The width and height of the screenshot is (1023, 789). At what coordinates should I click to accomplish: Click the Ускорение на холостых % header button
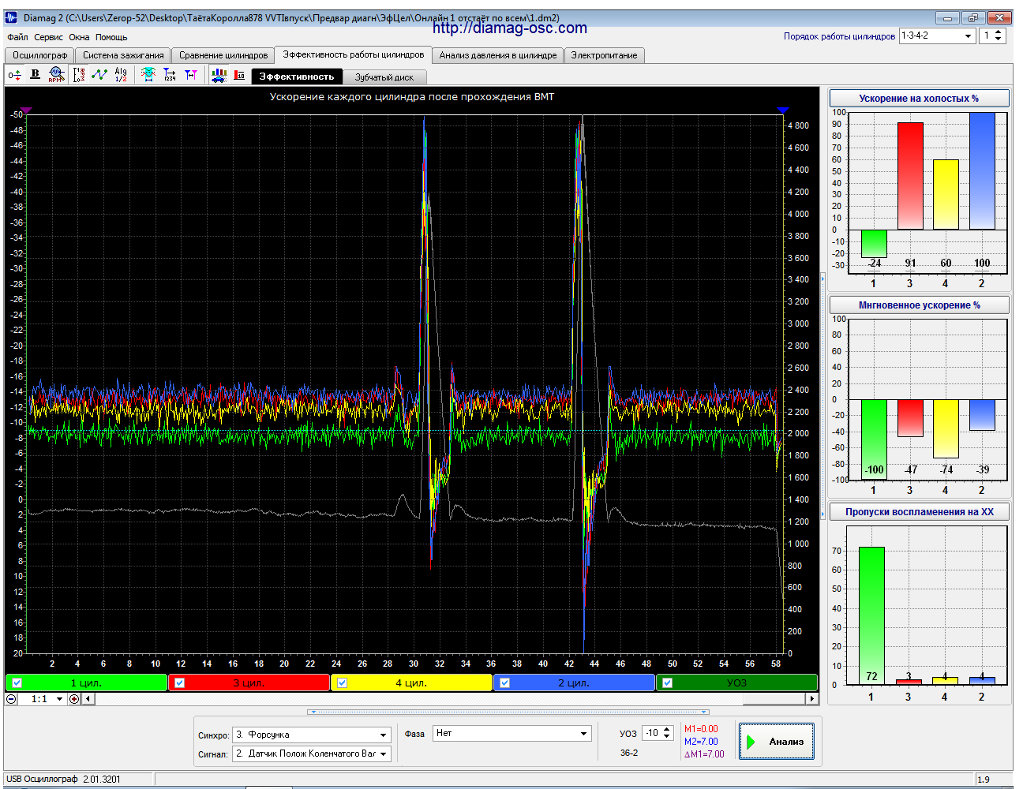tap(919, 99)
